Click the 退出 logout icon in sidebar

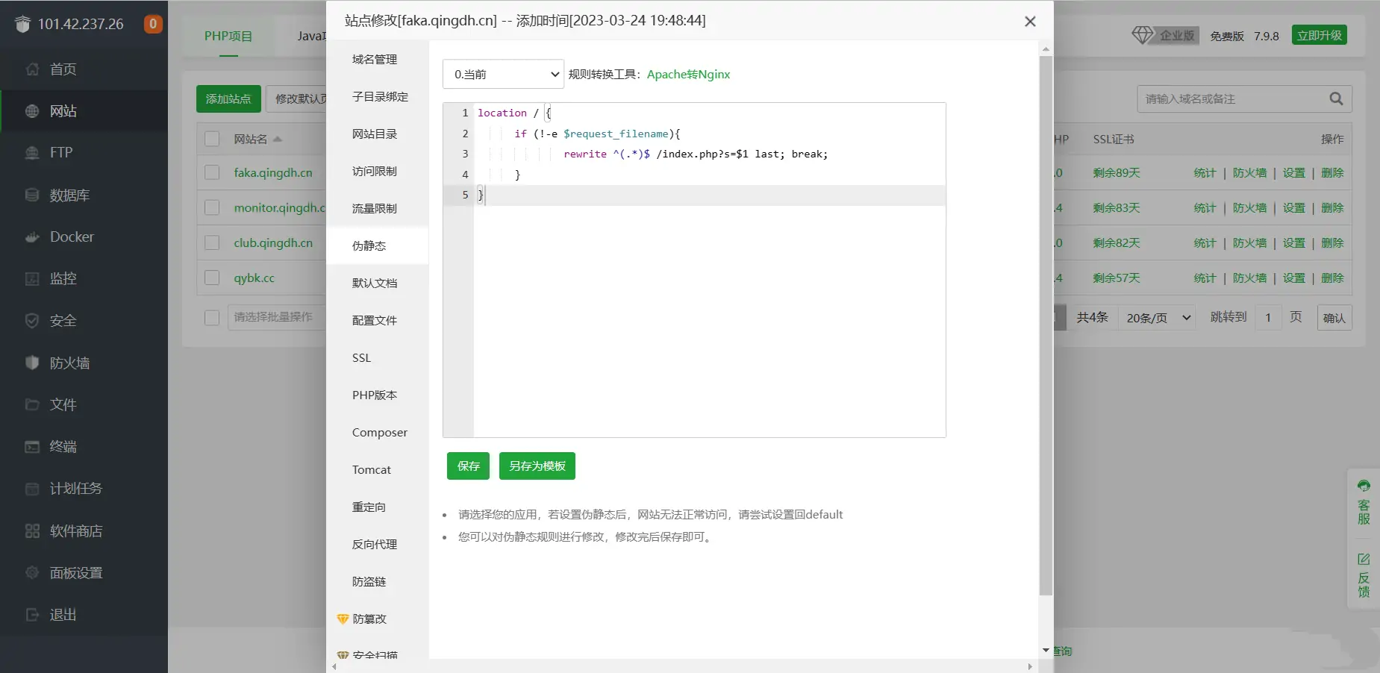[x=32, y=615]
